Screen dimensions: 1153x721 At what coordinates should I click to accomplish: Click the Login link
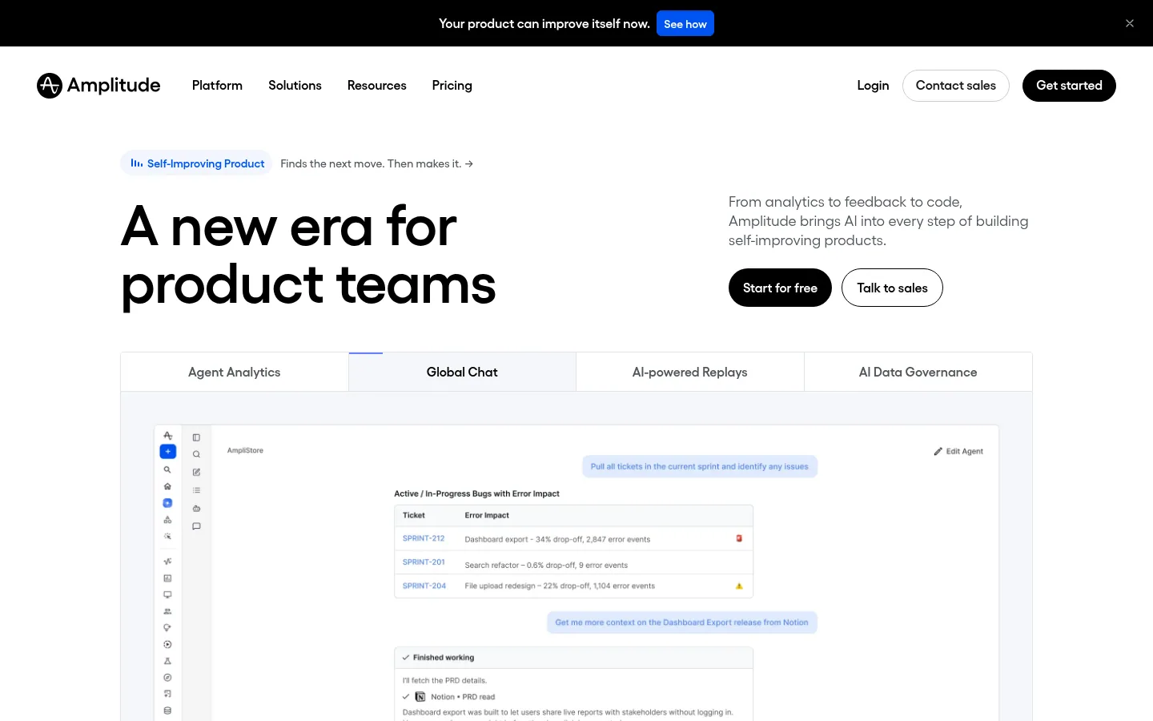click(x=873, y=86)
